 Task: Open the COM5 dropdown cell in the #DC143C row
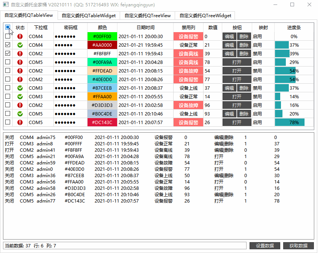(x=40, y=122)
